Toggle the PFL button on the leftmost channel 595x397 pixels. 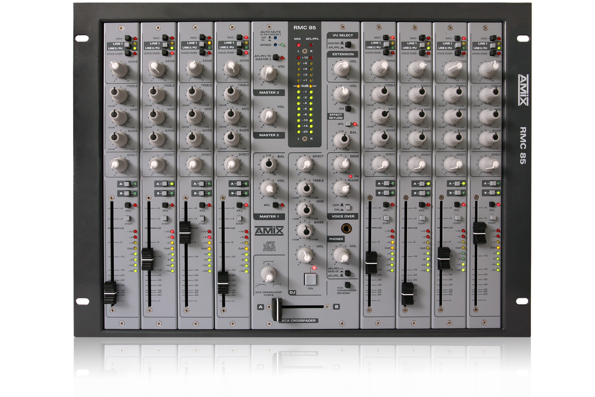128,205
